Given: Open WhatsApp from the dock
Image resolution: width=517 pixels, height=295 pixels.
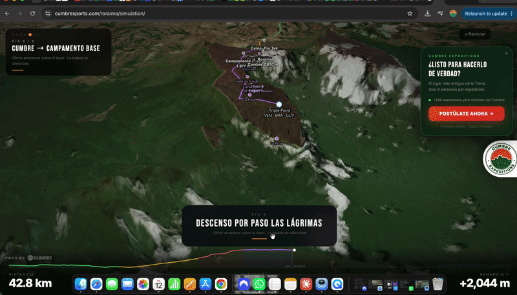Looking at the screenshot, I should tap(259, 284).
